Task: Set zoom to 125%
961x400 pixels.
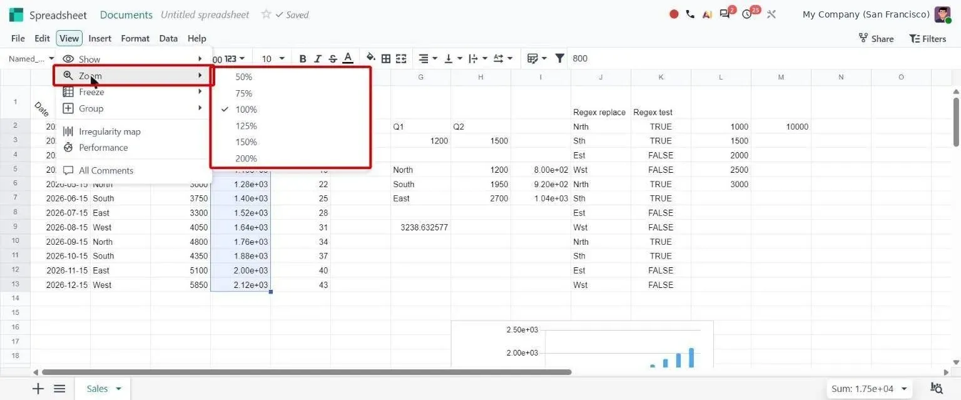Action: [x=291, y=126]
